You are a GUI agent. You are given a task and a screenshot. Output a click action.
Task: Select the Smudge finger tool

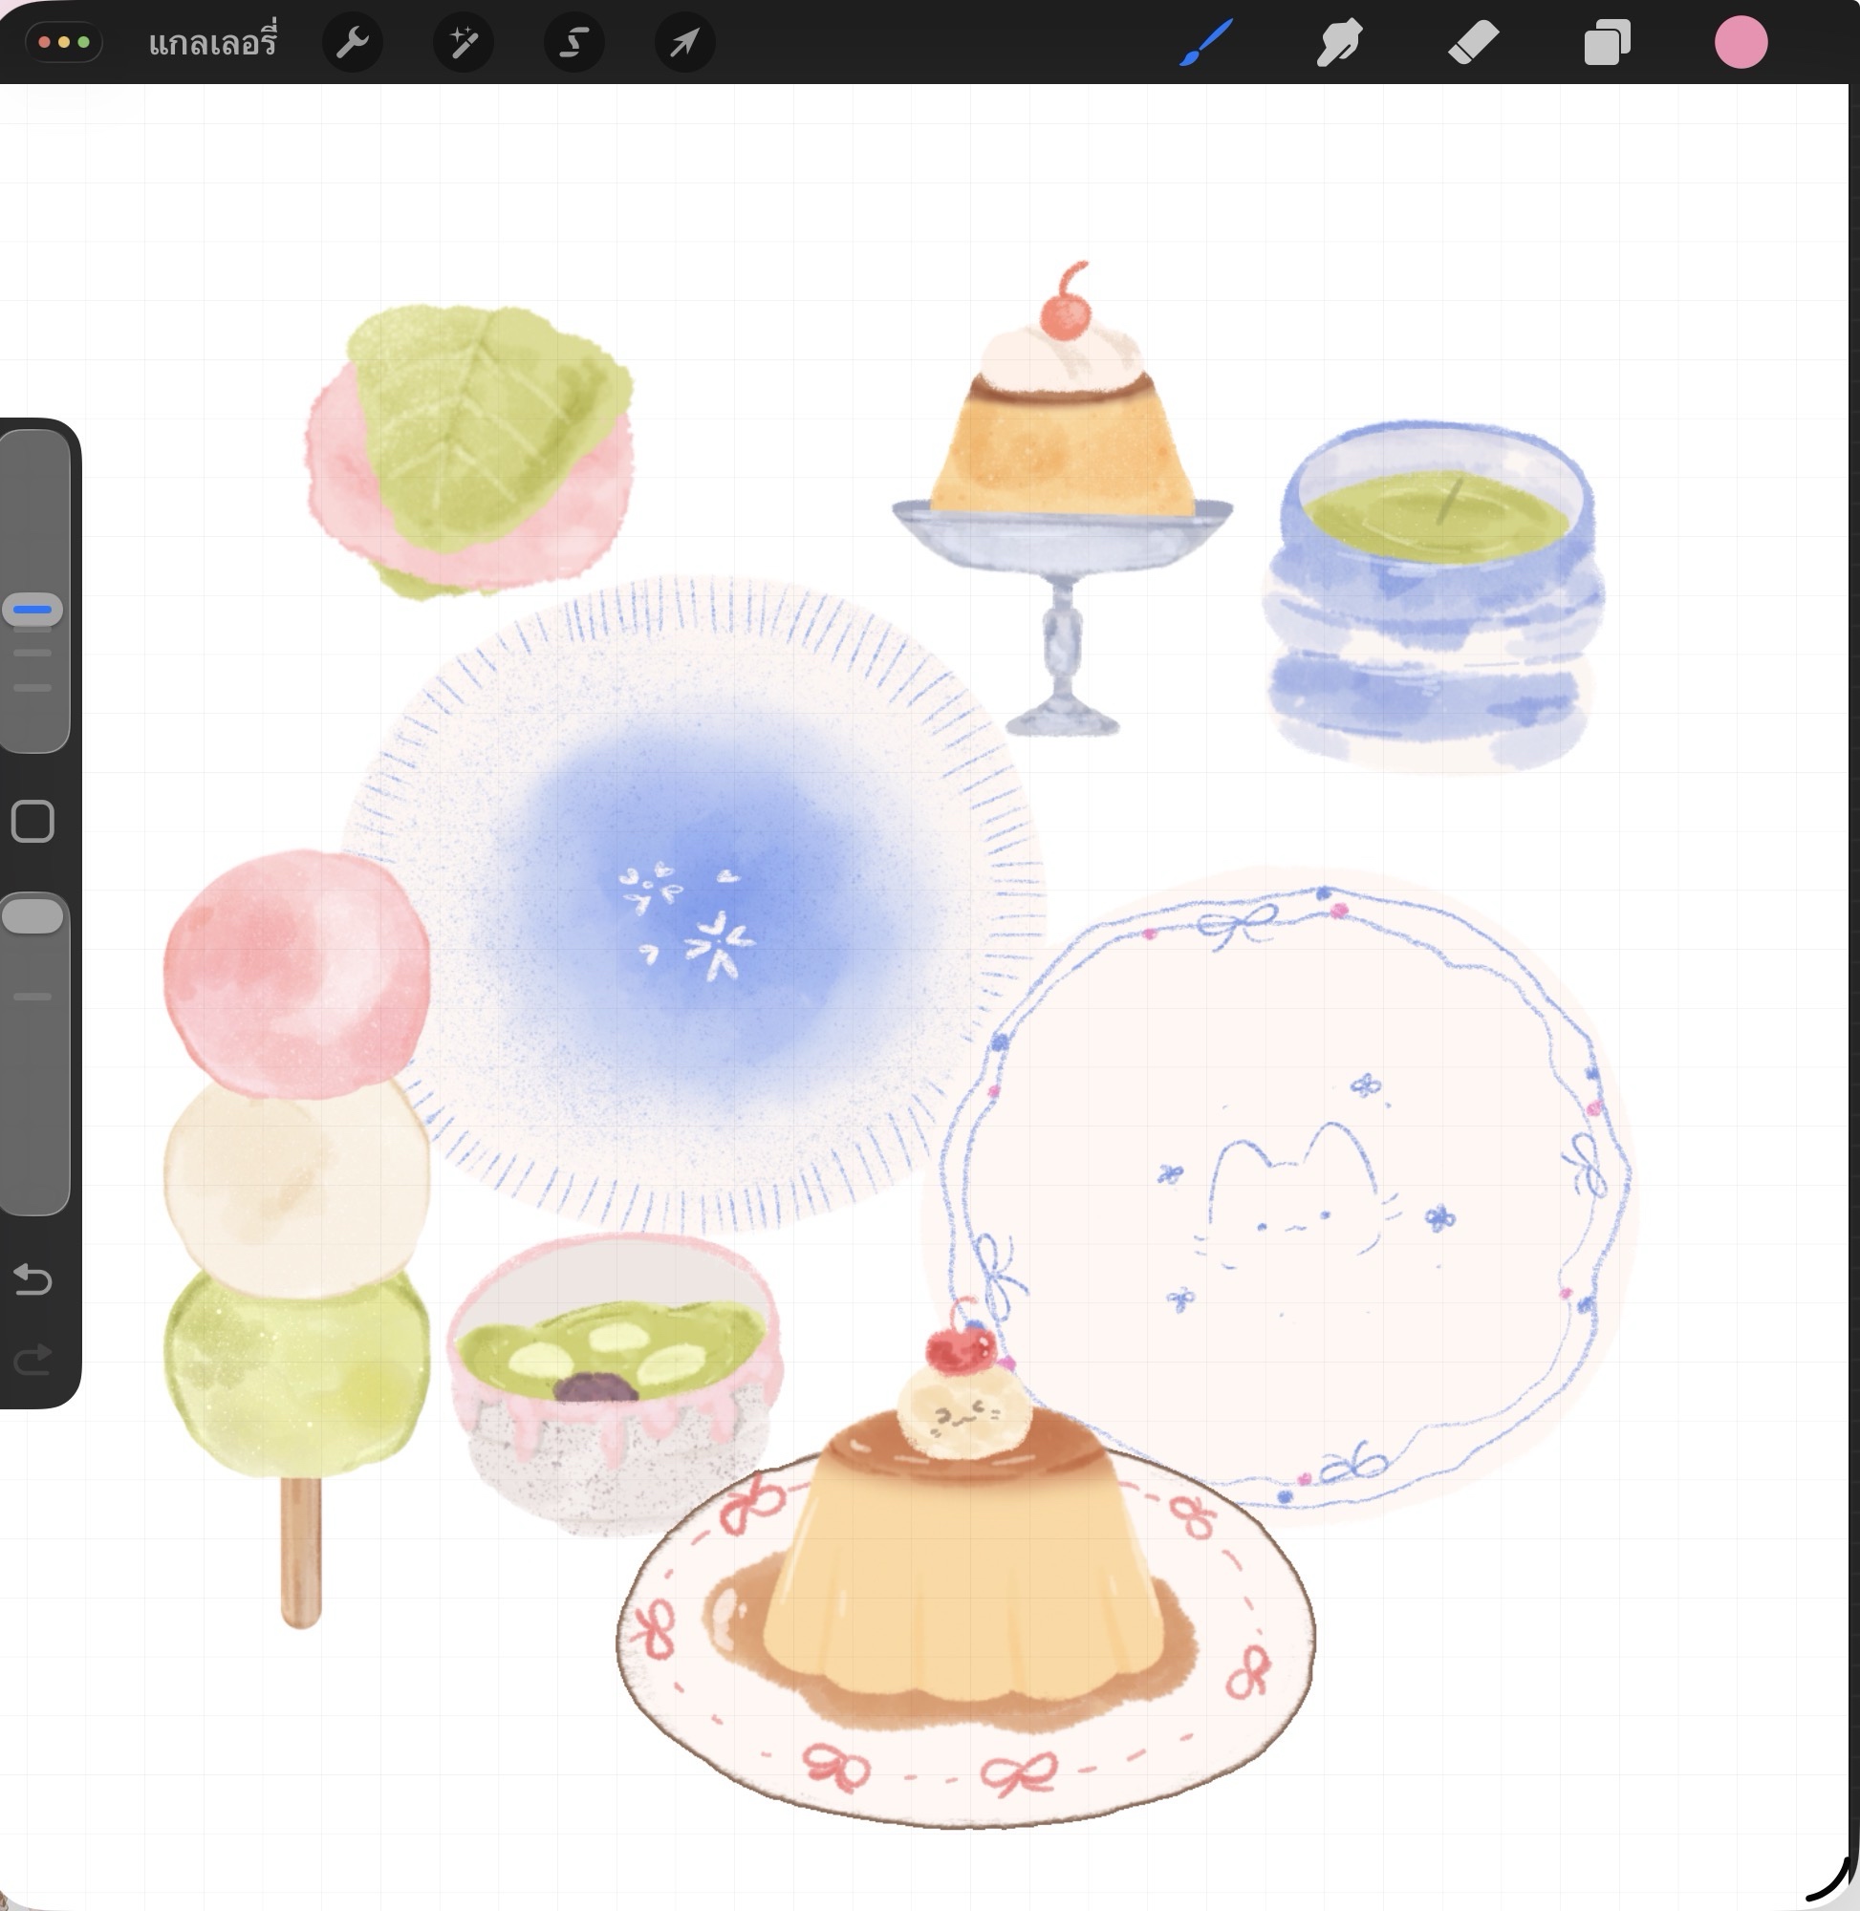(1339, 43)
